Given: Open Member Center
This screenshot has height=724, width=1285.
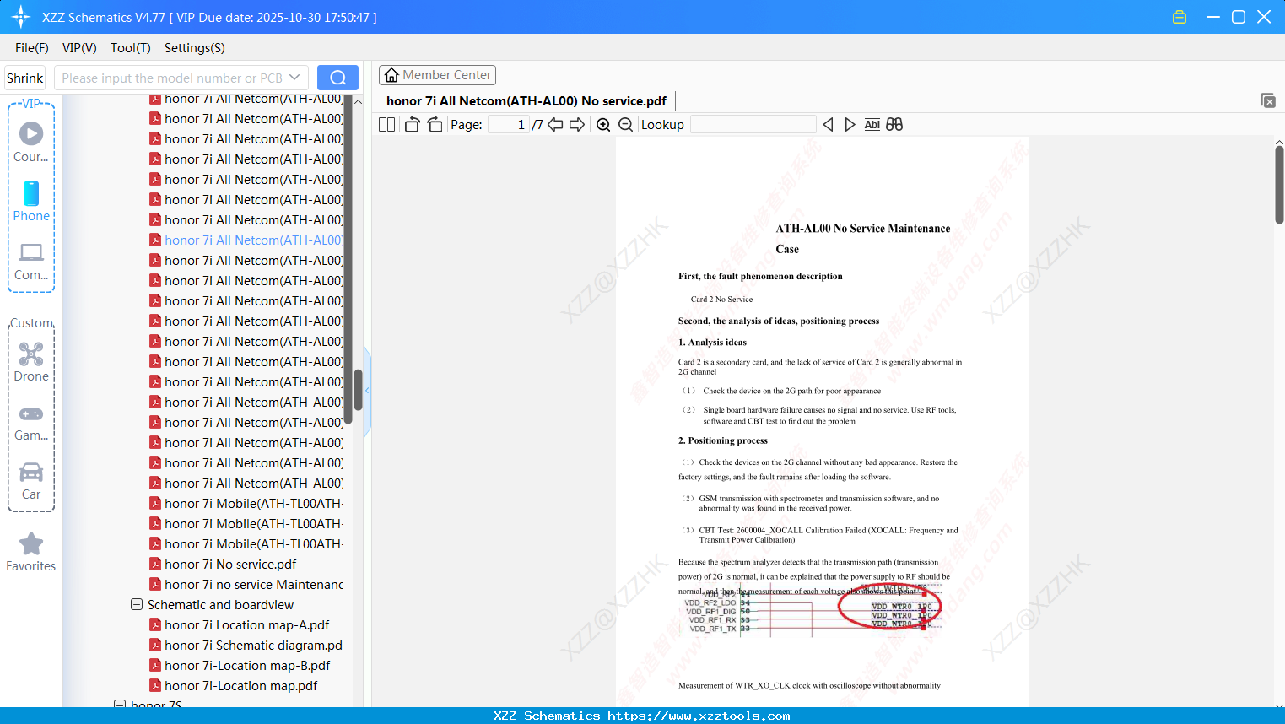Looking at the screenshot, I should point(437,75).
